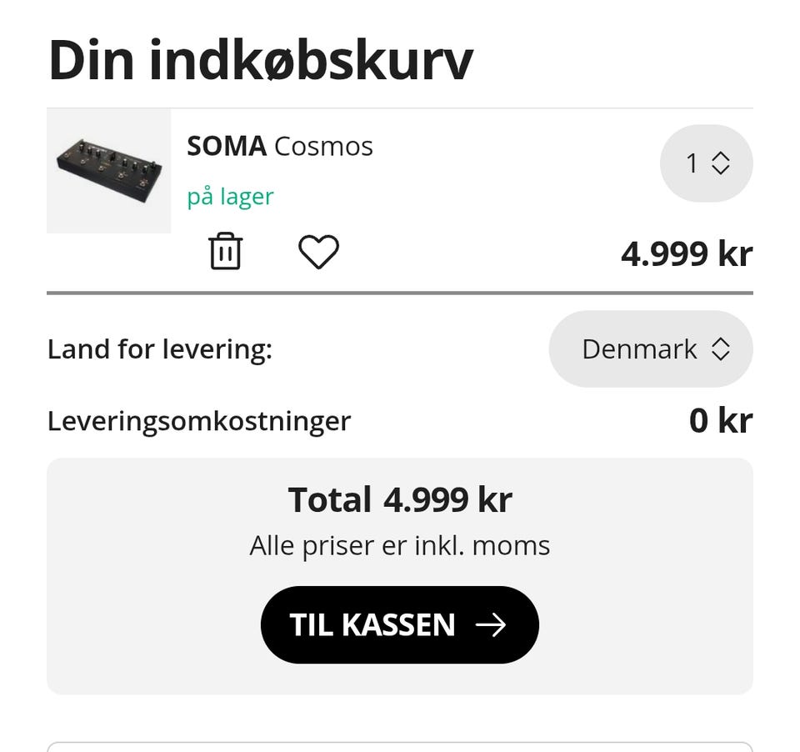Add SOMA Cosmos to wishlist via heart icon

click(x=318, y=252)
